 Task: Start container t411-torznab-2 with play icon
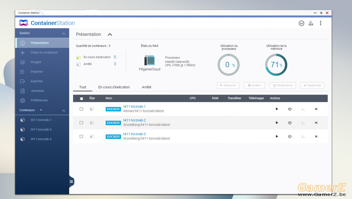pos(277,123)
